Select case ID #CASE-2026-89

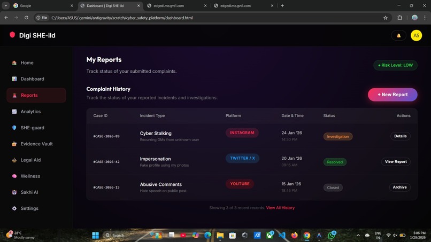tap(106, 136)
